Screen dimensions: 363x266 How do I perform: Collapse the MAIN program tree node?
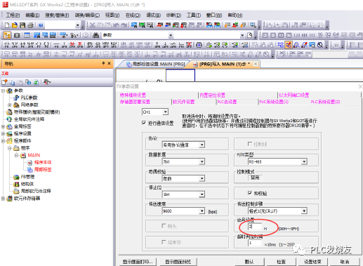[16, 155]
